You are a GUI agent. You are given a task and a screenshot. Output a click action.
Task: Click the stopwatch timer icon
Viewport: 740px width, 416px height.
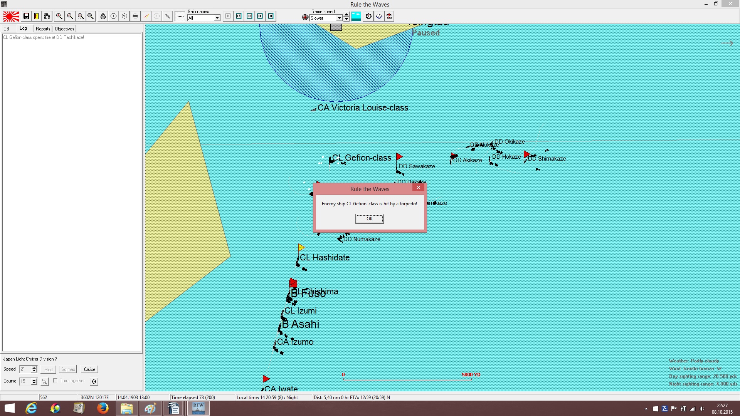[369, 16]
